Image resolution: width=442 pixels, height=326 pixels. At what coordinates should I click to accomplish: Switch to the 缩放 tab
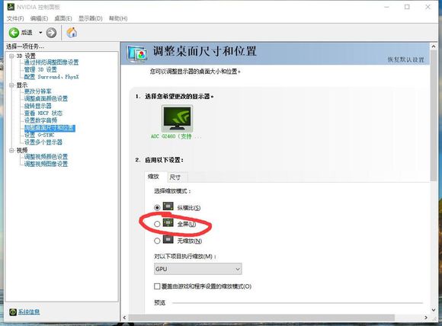pyautogui.click(x=154, y=177)
